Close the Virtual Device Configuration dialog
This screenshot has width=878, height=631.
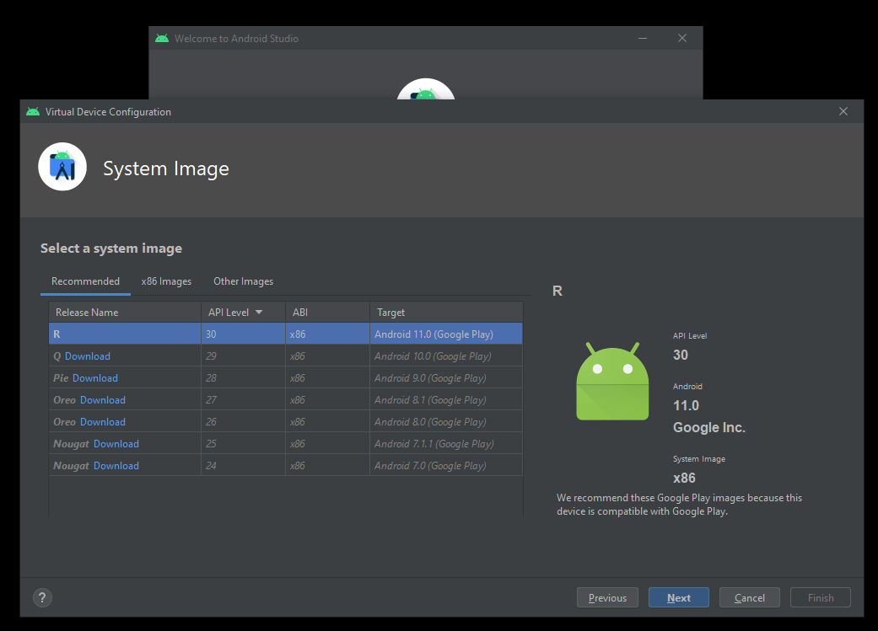[x=843, y=112]
